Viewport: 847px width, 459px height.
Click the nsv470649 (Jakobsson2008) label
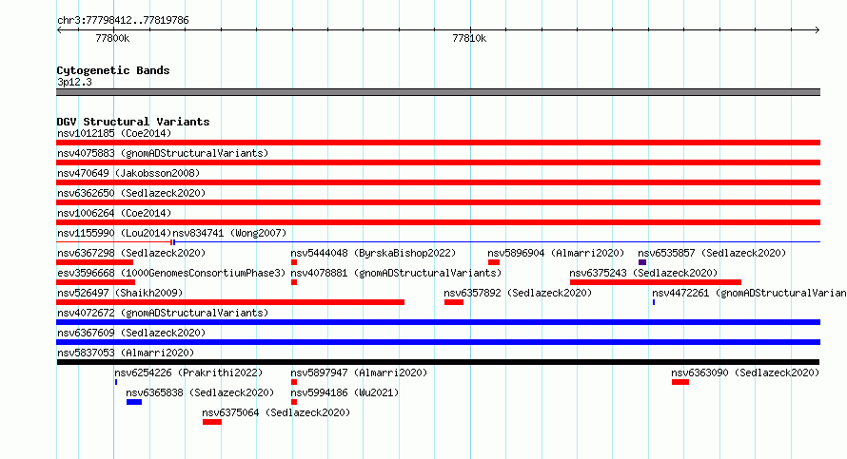pos(128,173)
